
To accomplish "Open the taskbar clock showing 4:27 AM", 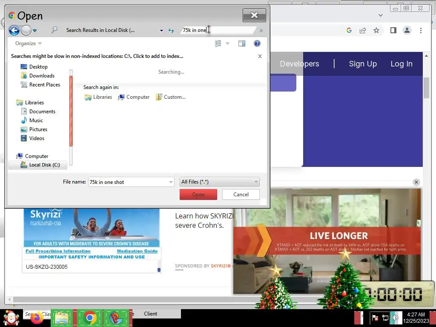I will [x=416, y=317].
